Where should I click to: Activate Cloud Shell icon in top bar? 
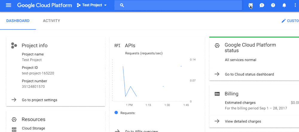(251, 5)
